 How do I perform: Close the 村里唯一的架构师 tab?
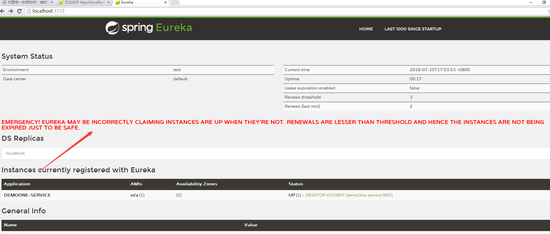(x=52, y=2)
